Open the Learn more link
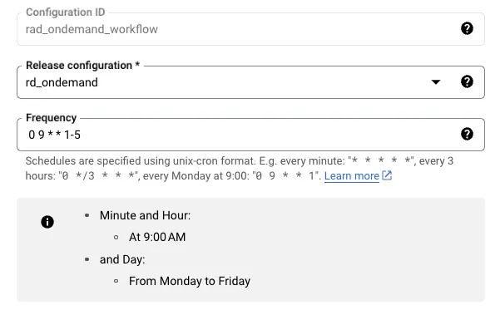495x310 pixels. click(352, 176)
